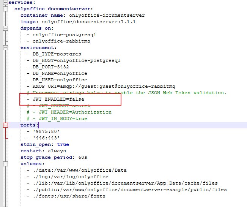247x207 pixels.
Task: Collapse the depends_on fold marker
Action: point(5,28)
